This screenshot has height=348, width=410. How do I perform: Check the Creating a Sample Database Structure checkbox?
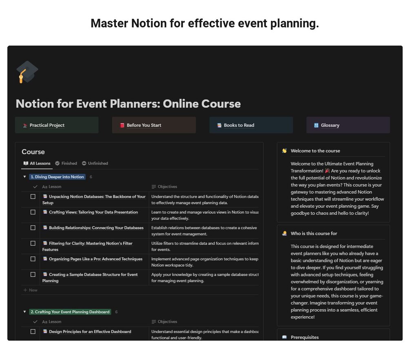pos(33,275)
